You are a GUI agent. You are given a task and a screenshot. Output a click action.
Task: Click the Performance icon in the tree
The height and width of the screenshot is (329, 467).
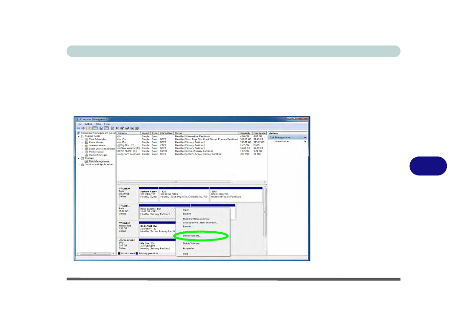[x=86, y=152]
